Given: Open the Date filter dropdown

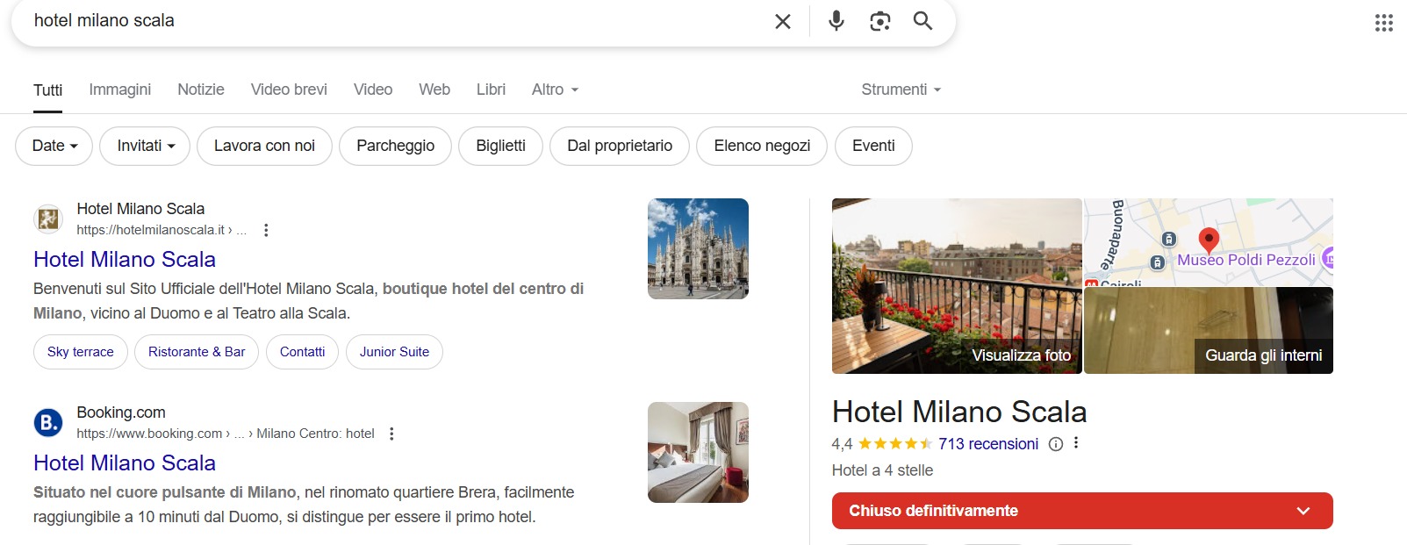Looking at the screenshot, I should click(55, 146).
